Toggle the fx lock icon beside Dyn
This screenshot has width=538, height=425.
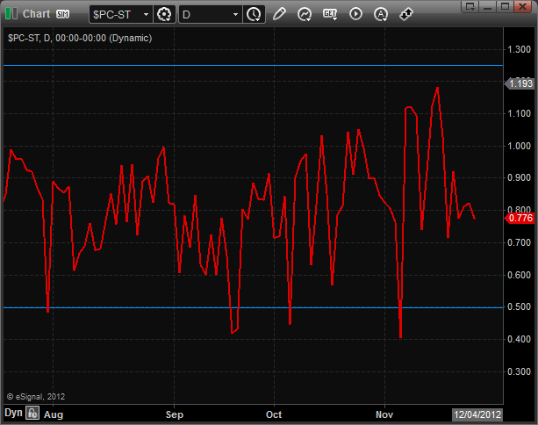[x=32, y=413]
